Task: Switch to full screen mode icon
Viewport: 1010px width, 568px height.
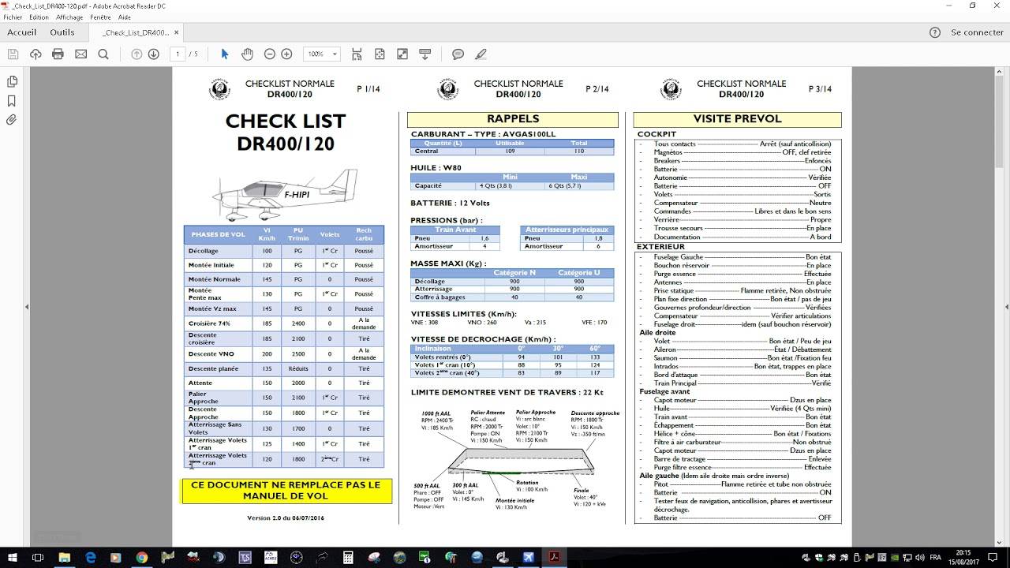Action: click(402, 54)
